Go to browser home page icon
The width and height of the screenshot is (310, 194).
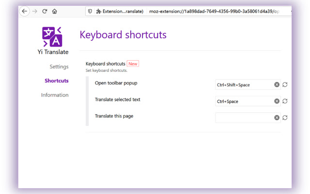54,11
